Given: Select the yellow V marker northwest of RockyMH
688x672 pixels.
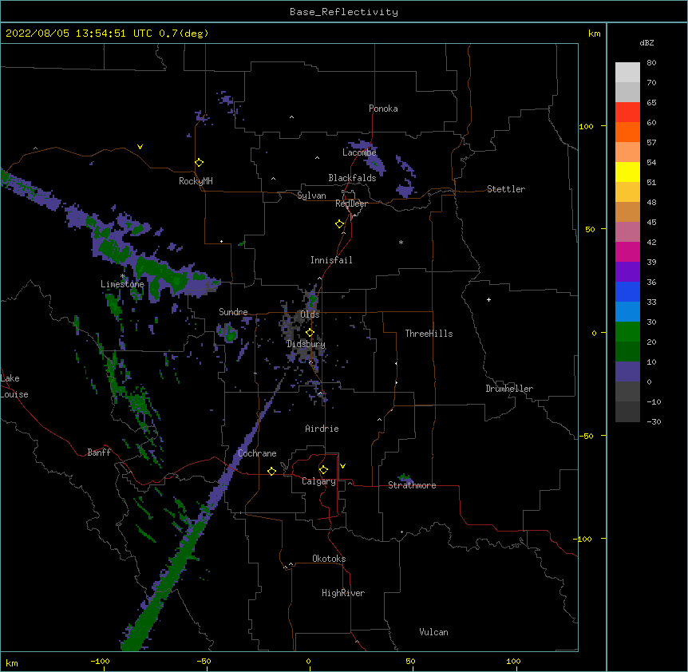Looking at the screenshot, I should [140, 147].
